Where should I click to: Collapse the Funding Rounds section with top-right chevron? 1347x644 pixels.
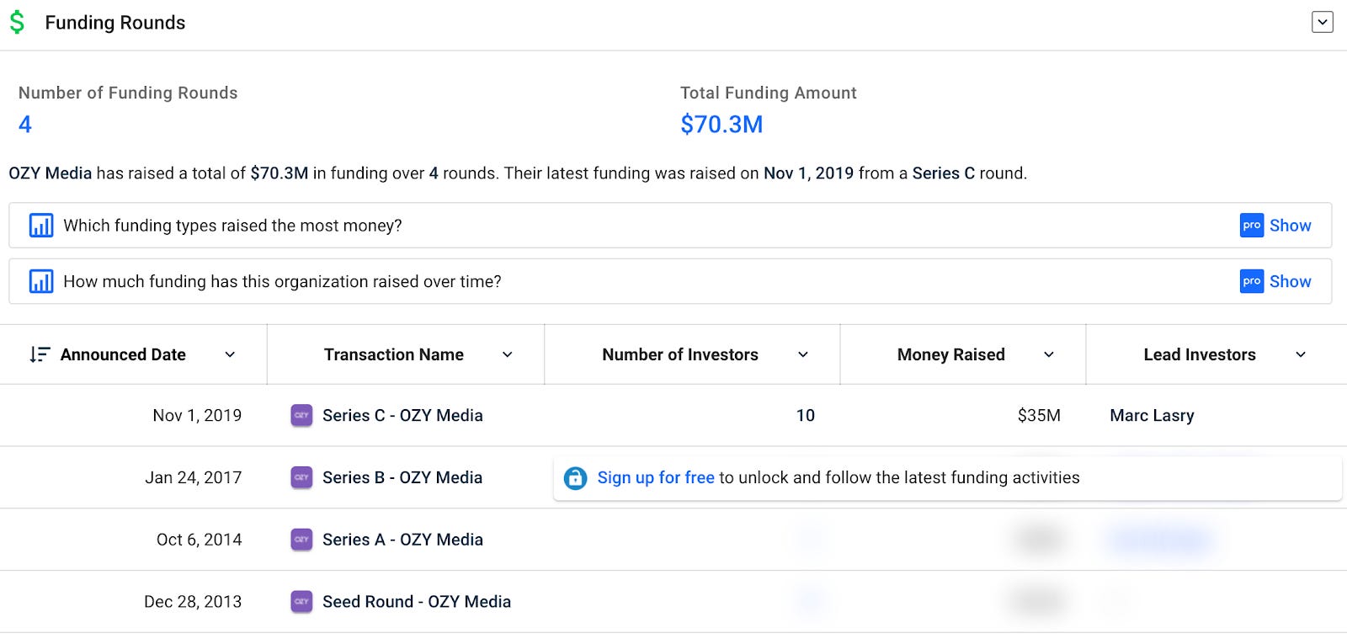(x=1323, y=22)
